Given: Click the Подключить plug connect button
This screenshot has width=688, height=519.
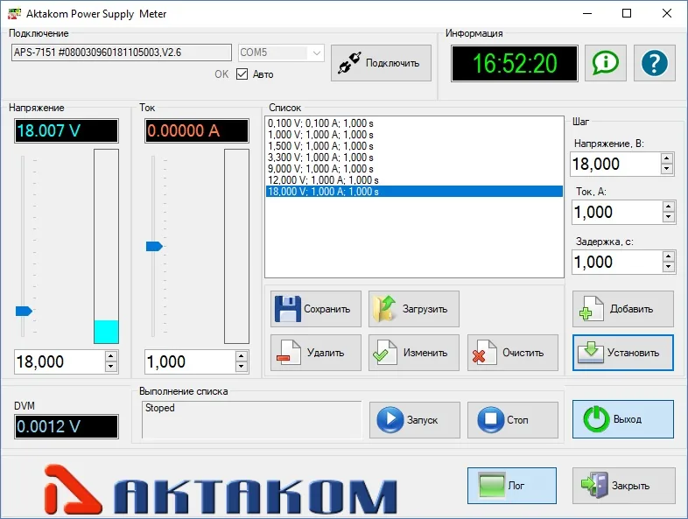Looking at the screenshot, I should click(381, 63).
